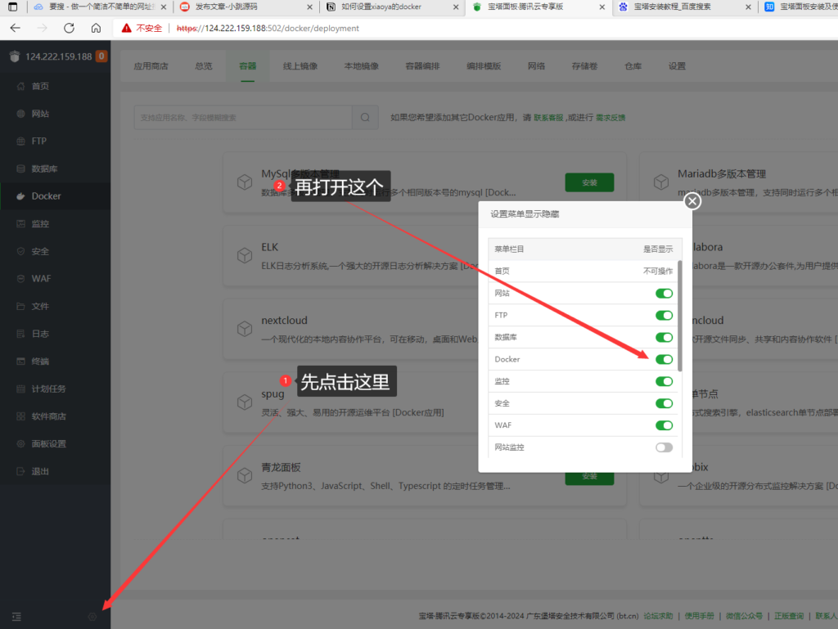Click the browser home icon
The image size is (838, 629).
pos(96,28)
